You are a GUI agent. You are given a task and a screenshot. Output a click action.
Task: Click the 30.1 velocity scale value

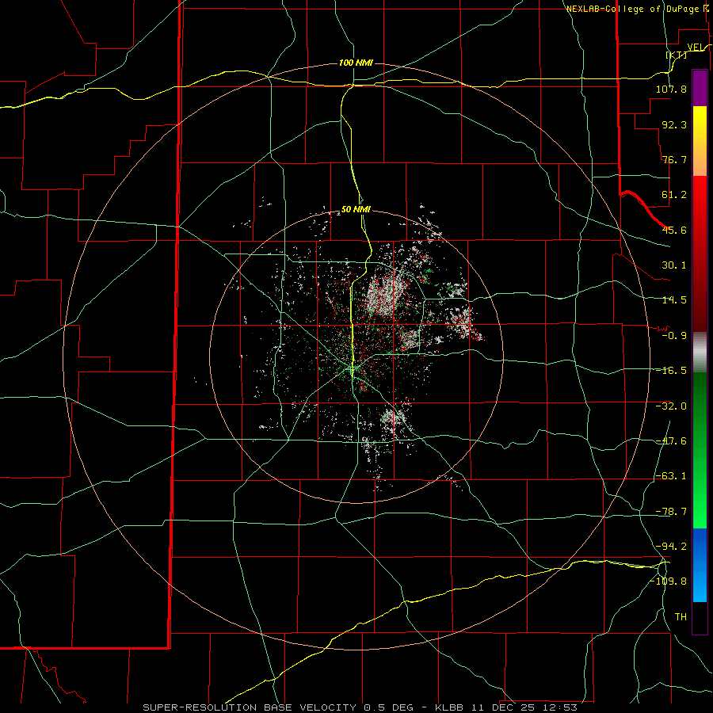[x=674, y=265]
